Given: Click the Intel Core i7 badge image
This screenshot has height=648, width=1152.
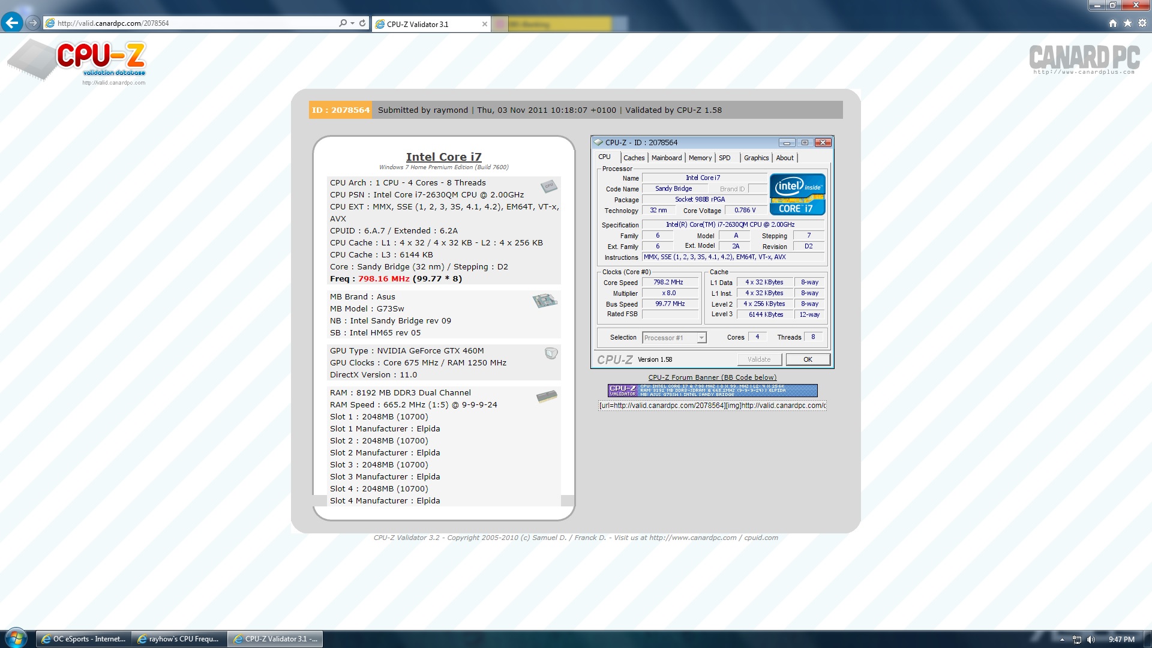Looking at the screenshot, I should 797,194.
